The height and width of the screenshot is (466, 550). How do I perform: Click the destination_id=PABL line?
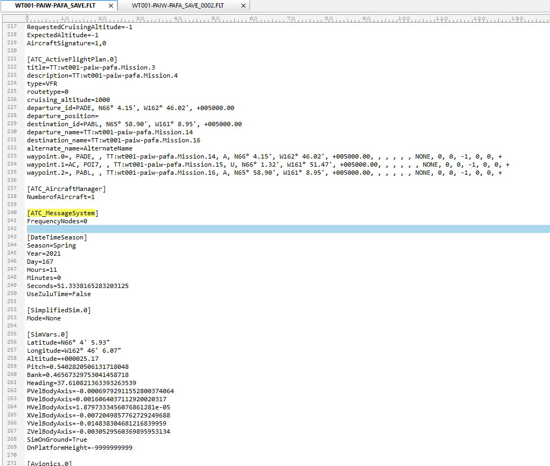click(134, 124)
